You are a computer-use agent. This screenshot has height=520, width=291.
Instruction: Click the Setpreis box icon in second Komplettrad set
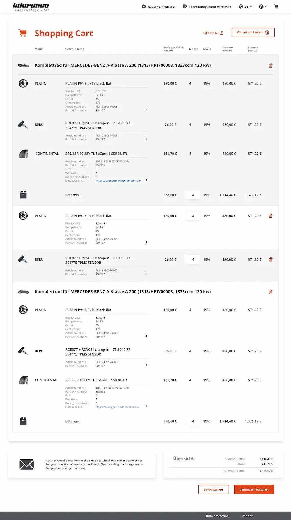coord(23,421)
